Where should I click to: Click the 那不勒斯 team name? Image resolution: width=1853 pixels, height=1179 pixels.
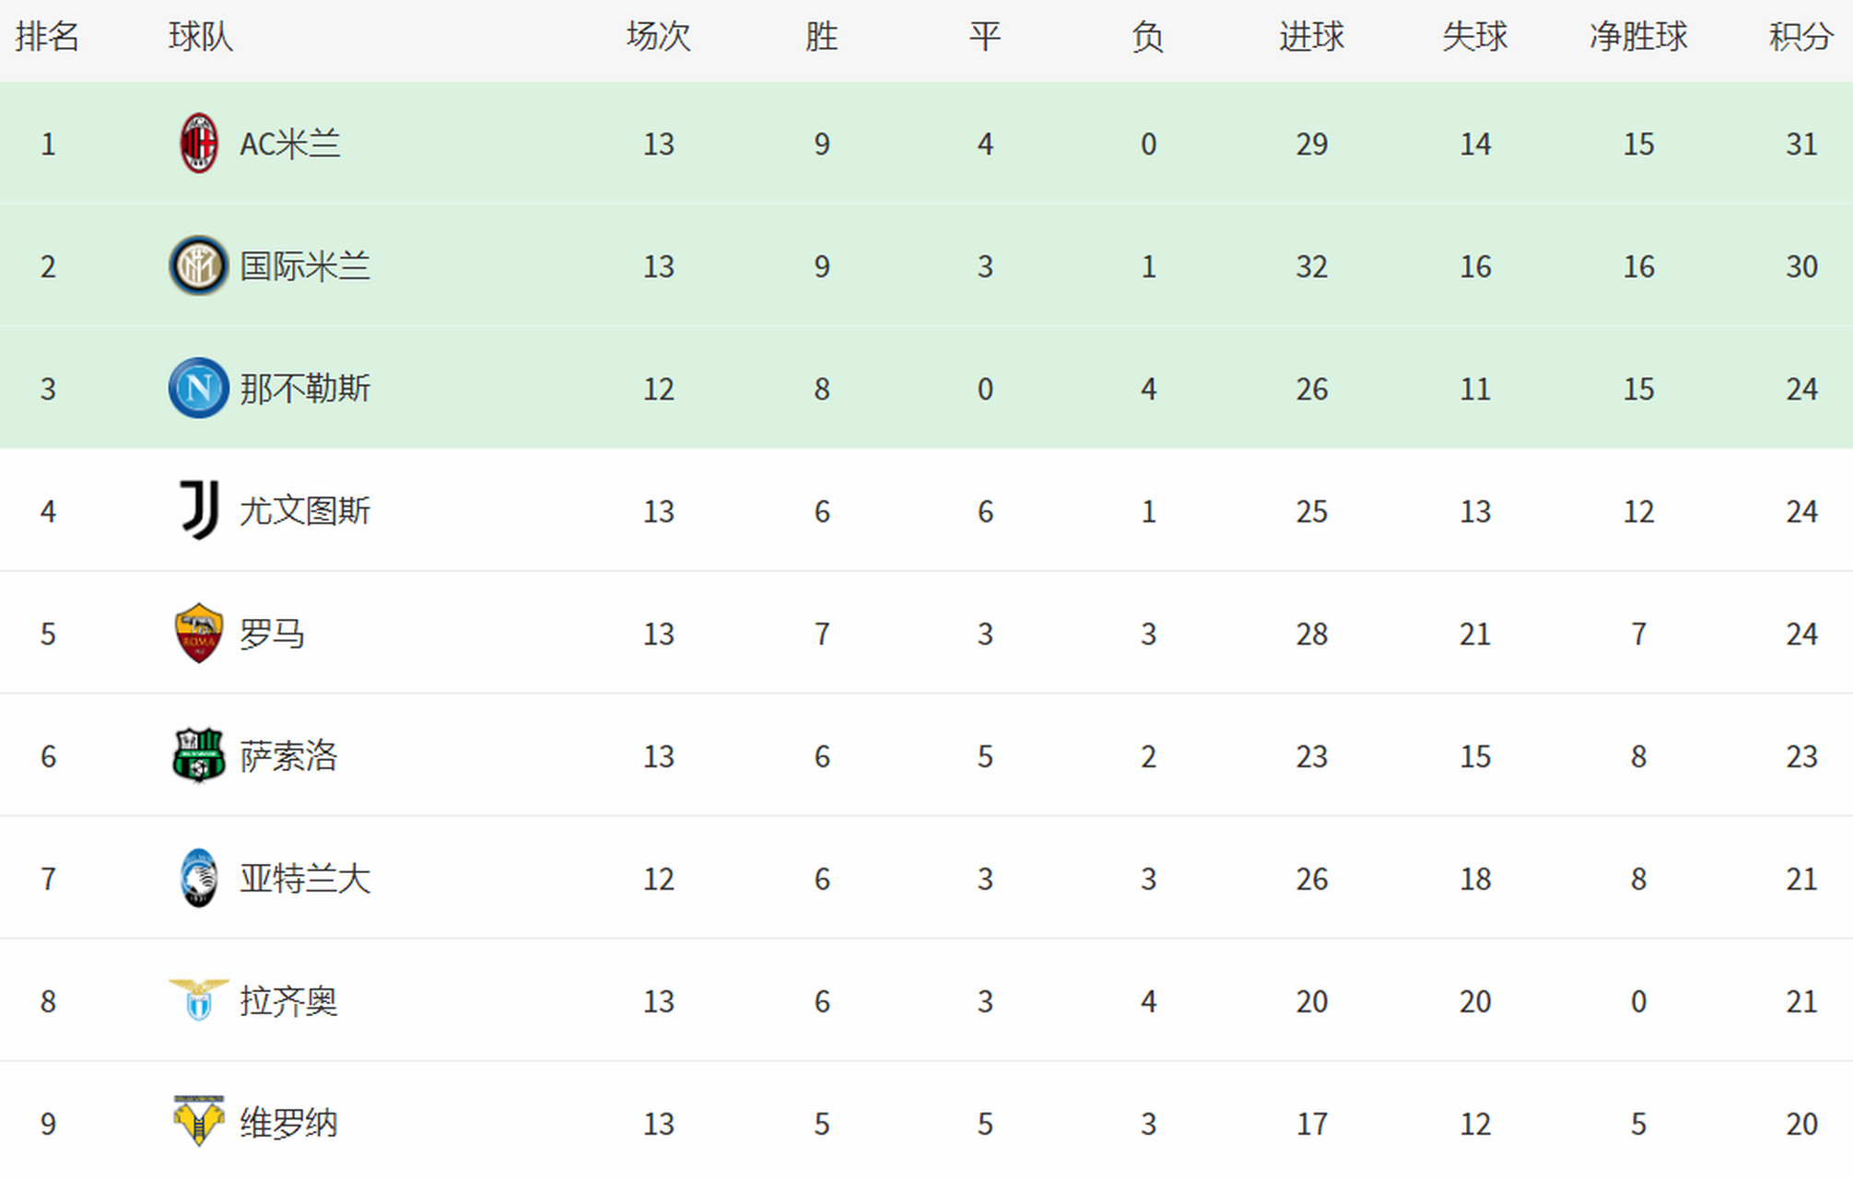[x=305, y=389]
